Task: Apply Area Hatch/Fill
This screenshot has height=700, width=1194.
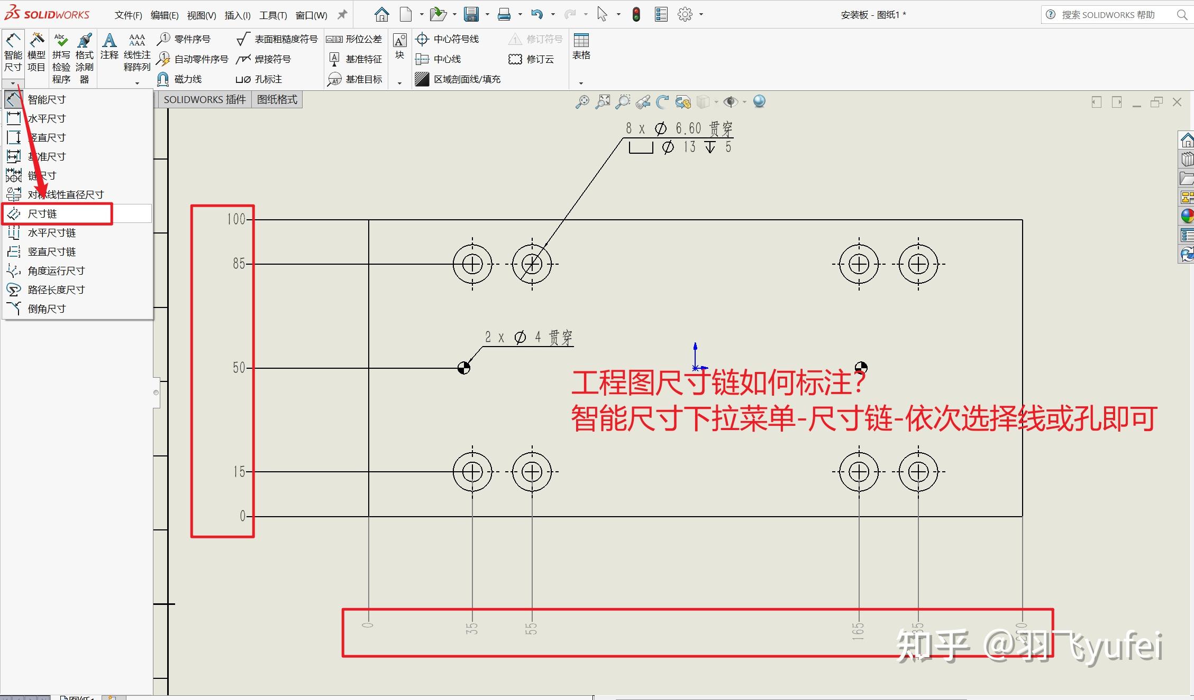Action: click(458, 79)
